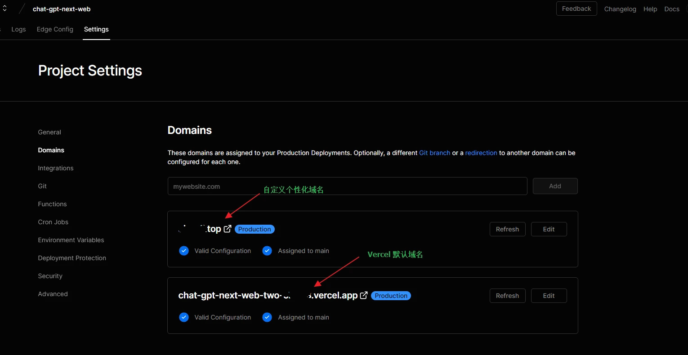Refresh the vercel.app default domain
688x355 pixels.
coord(507,296)
